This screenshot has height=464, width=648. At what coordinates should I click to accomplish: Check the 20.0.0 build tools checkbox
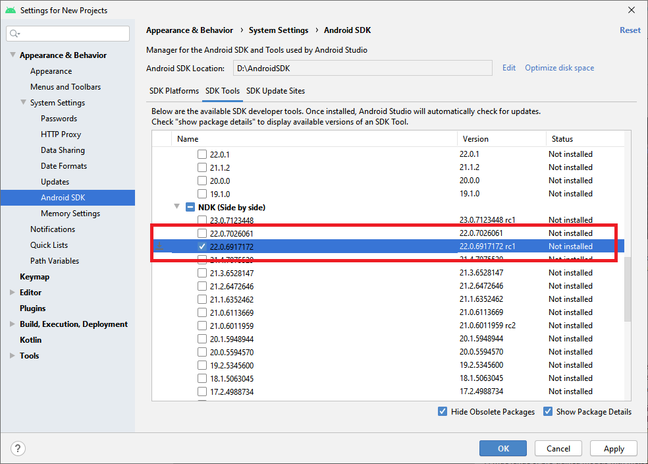click(x=202, y=181)
